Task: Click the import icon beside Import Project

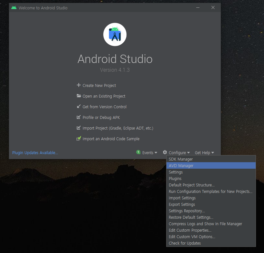Action: point(79,128)
